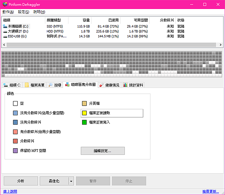Click the SSD (NTFS) media type cell
This screenshot has width=225, height=195.
pyautogui.click(x=55, y=27)
